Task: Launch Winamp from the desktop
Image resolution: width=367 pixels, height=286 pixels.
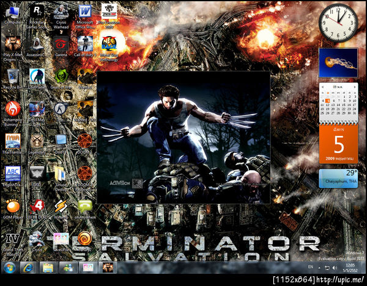Action: [61, 209]
